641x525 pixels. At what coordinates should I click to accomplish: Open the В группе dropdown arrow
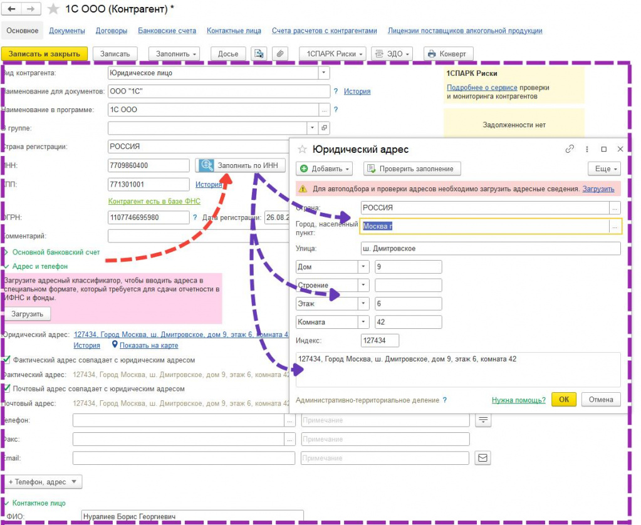(312, 128)
